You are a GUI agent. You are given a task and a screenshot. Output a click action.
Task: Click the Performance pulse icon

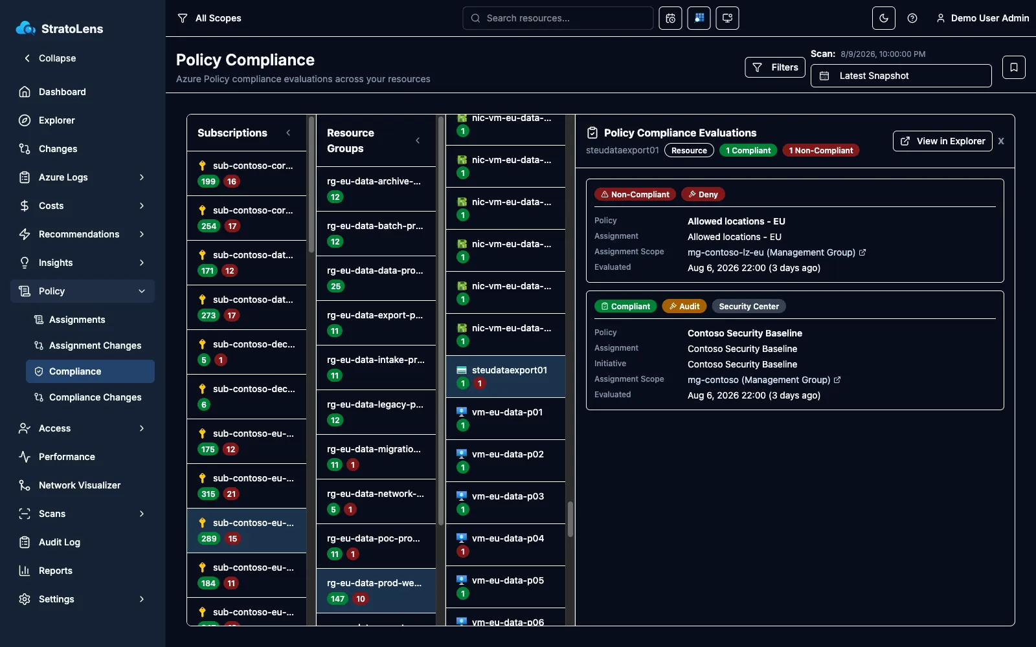point(25,457)
